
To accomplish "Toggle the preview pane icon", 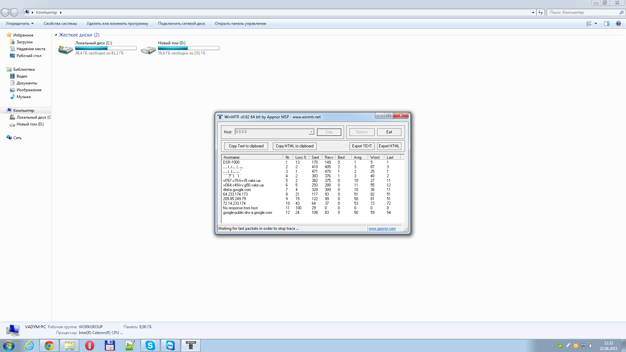I will [x=606, y=23].
